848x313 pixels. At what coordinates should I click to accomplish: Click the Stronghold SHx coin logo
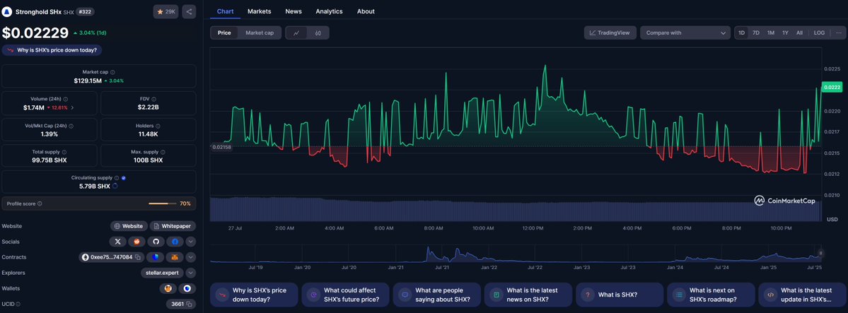pos(7,11)
